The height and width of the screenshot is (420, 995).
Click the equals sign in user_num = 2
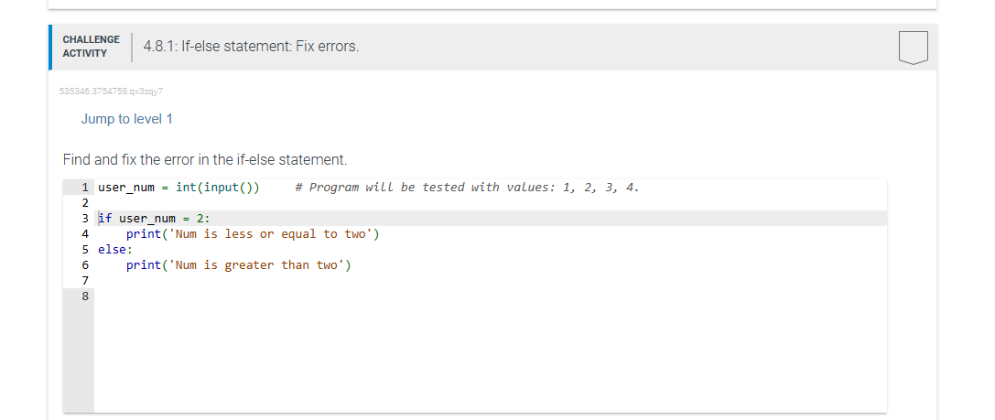(186, 219)
